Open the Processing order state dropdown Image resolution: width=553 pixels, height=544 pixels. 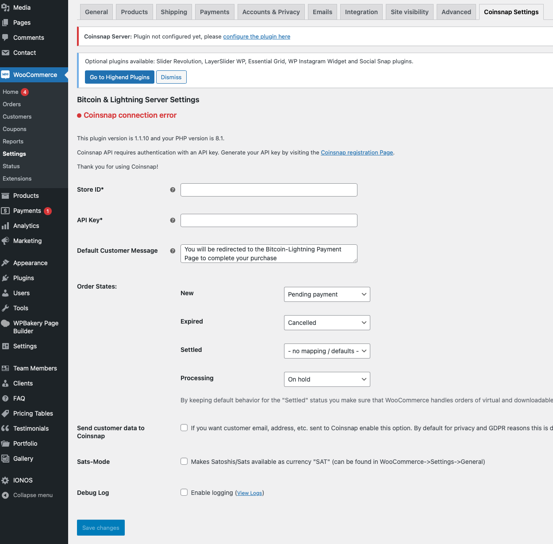point(327,379)
